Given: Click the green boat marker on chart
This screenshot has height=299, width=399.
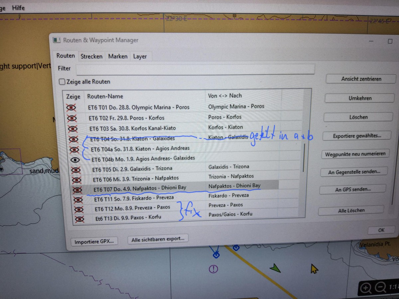Looking at the screenshot, I should click(275, 268).
